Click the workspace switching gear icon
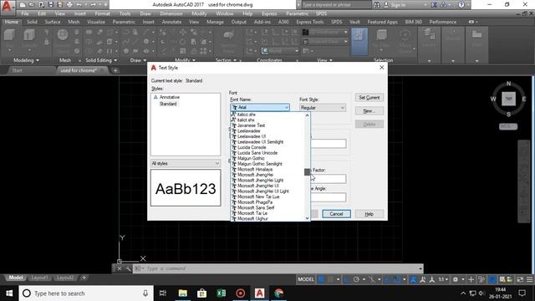Image resolution: width=535 pixels, height=301 pixels. click(x=455, y=279)
